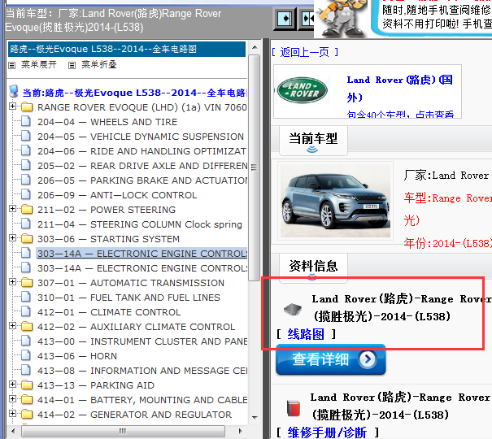This screenshot has height=439, width=492.
Task: Click page icon of 310—01 FUEL TANK
Action: pyautogui.click(x=26, y=297)
